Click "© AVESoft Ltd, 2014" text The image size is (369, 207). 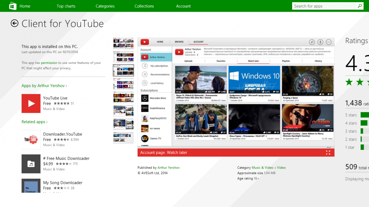point(153,173)
